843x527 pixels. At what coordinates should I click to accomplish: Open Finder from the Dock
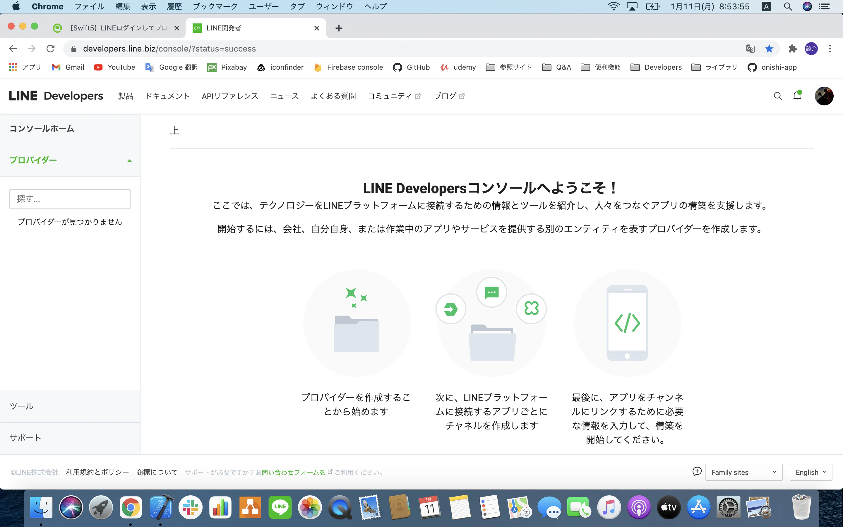41,507
